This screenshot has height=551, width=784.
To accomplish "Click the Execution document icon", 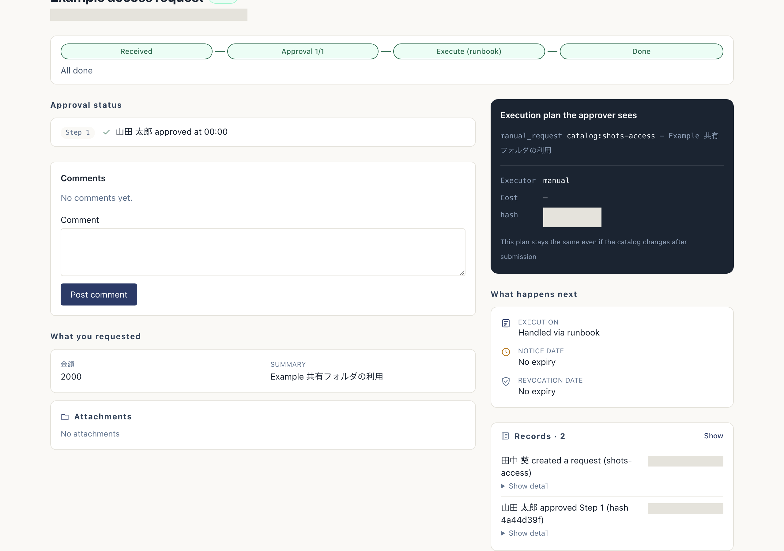I will [506, 323].
